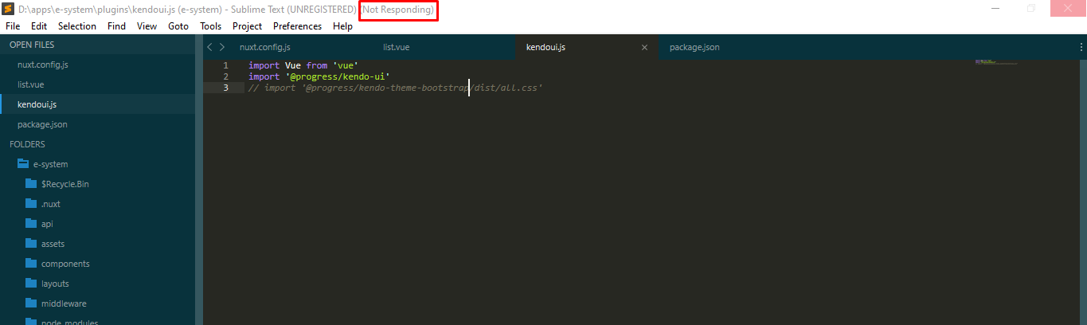Click the next tab arrow
Viewport: 1087px width, 325px height.
222,47
